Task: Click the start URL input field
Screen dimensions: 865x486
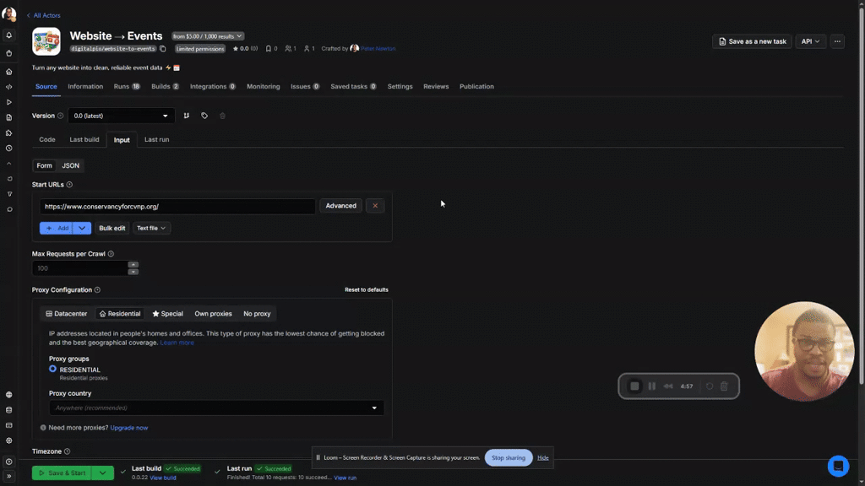Action: [177, 207]
